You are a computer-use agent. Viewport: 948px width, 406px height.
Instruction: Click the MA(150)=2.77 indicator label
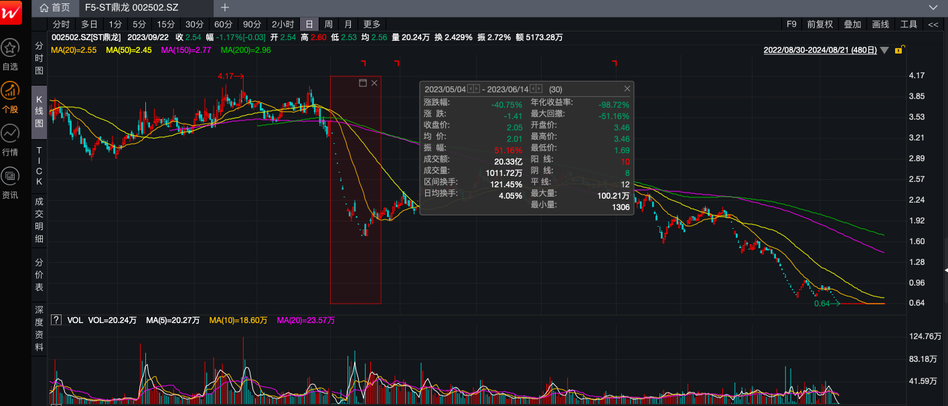click(187, 50)
